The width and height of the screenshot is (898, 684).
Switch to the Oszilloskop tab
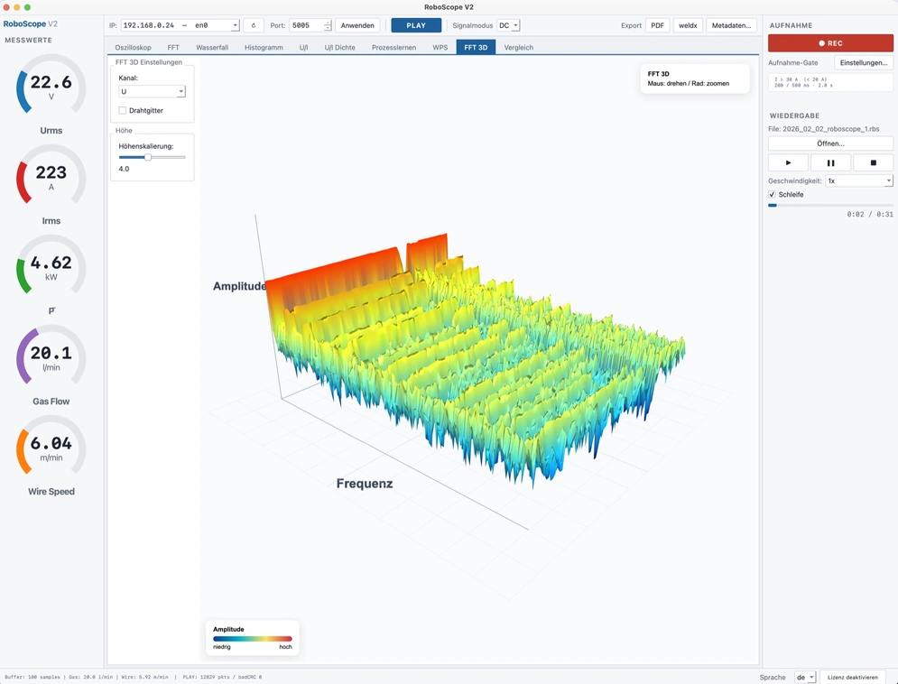(x=133, y=48)
